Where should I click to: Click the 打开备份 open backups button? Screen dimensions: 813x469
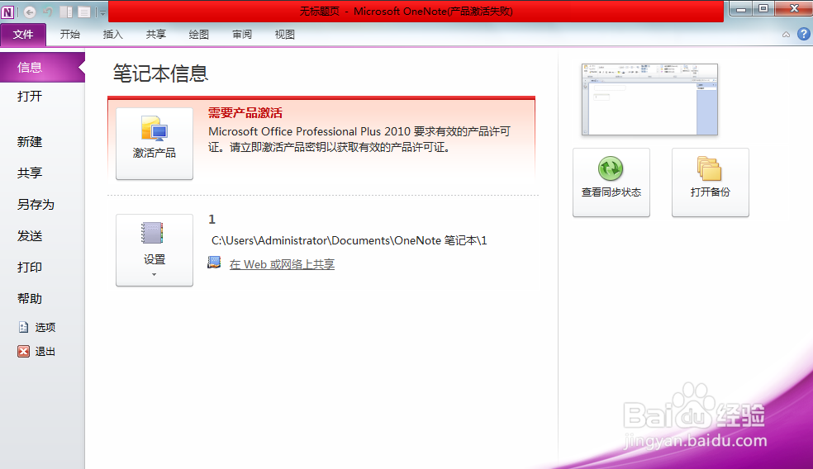pyautogui.click(x=711, y=182)
